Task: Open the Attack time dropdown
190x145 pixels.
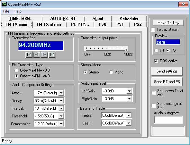Action: (61, 93)
